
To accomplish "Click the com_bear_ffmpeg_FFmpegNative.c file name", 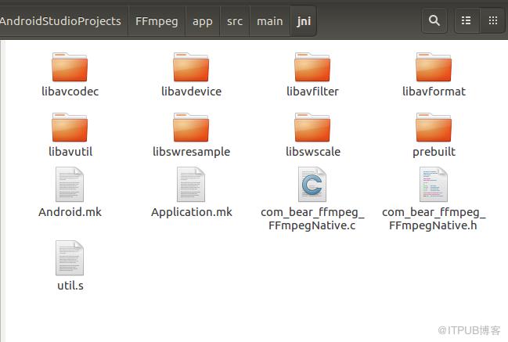I will pyautogui.click(x=312, y=218).
